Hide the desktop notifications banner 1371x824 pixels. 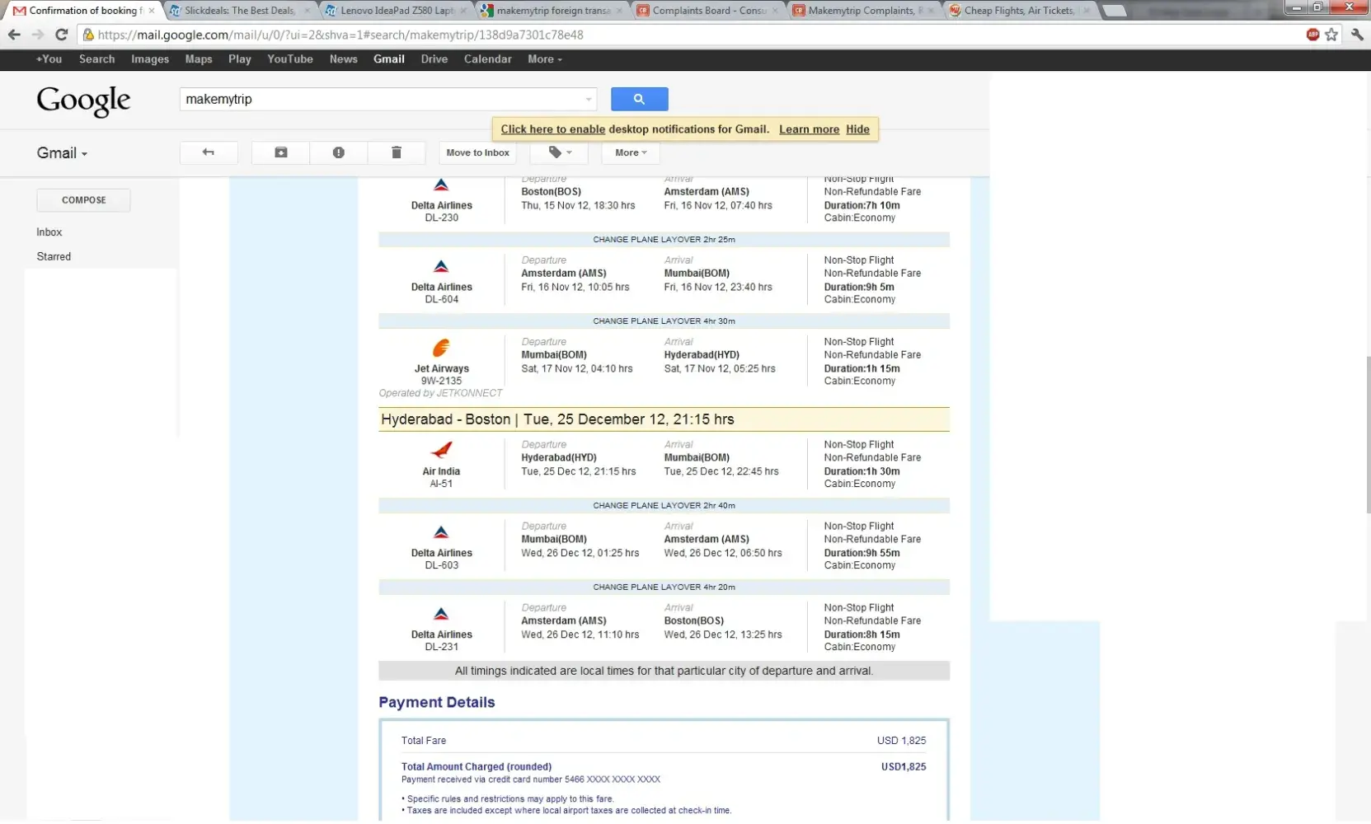(857, 129)
